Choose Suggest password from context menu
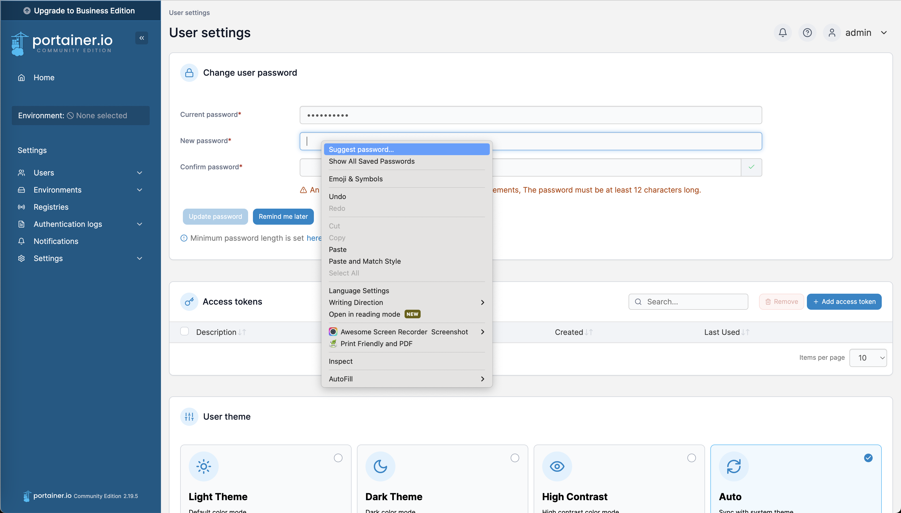The height and width of the screenshot is (513, 901). (407, 150)
